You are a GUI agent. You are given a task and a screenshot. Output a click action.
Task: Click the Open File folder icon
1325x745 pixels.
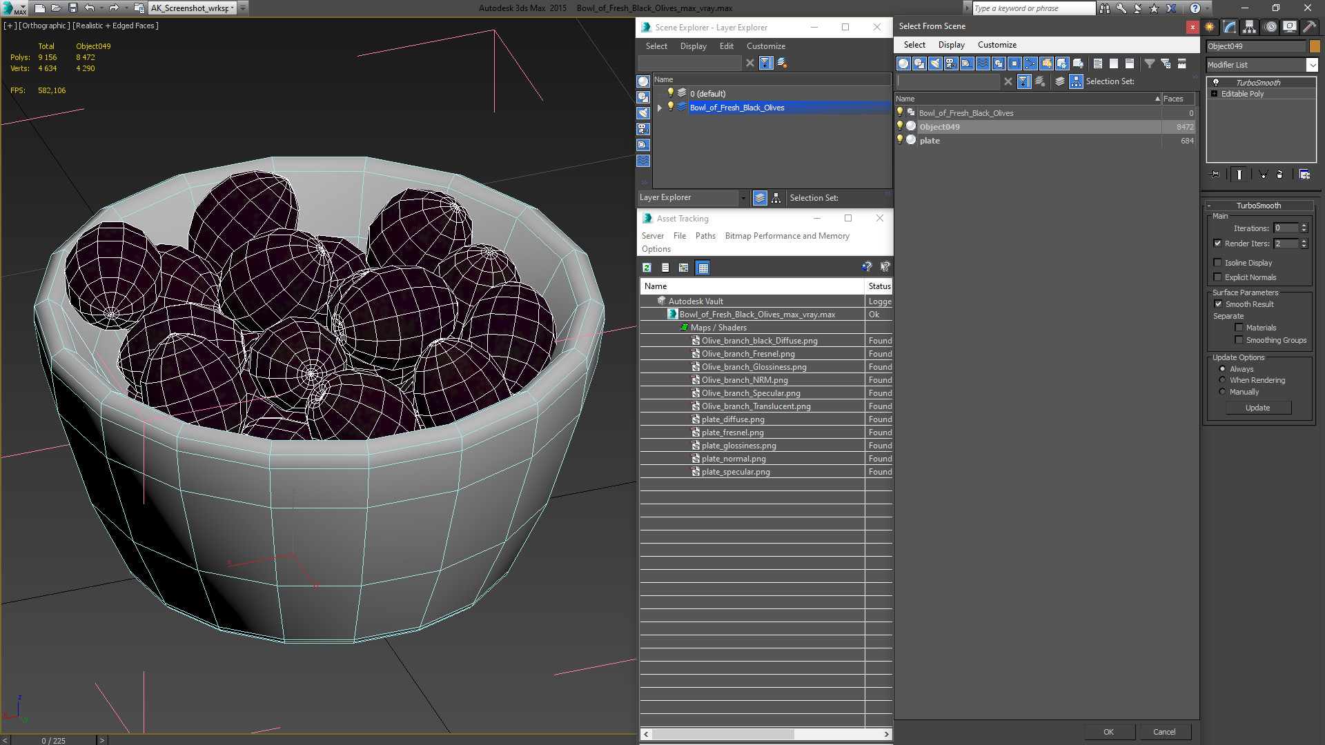click(57, 8)
